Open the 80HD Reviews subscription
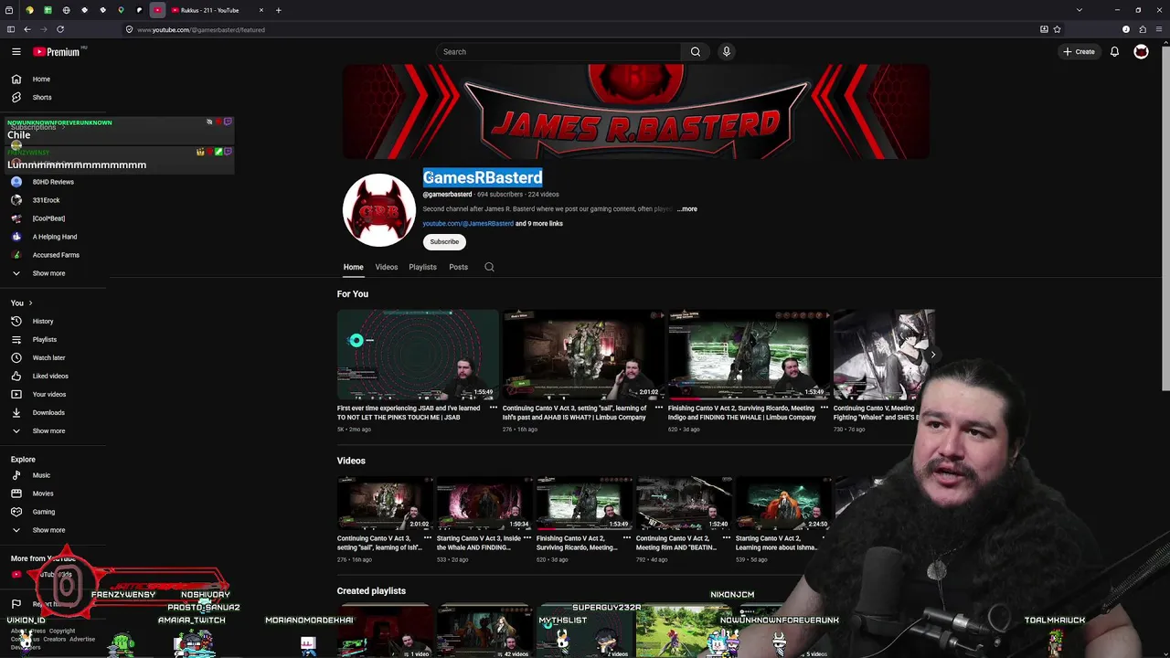 (x=55, y=182)
